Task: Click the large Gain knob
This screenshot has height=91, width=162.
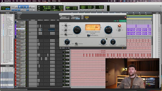Action: (77, 30)
